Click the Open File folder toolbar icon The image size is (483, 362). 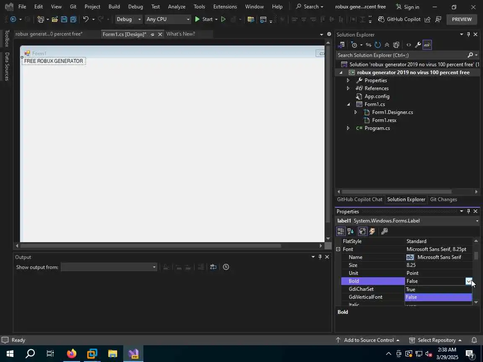[x=55, y=19]
